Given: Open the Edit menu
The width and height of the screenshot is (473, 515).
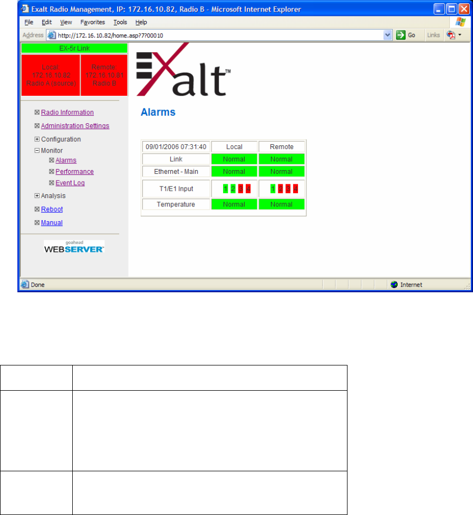Looking at the screenshot, I should click(x=46, y=22).
